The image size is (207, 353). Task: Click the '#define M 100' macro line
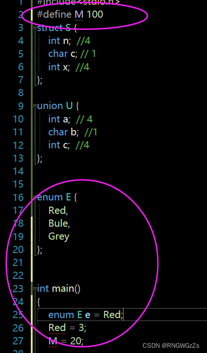click(x=70, y=15)
